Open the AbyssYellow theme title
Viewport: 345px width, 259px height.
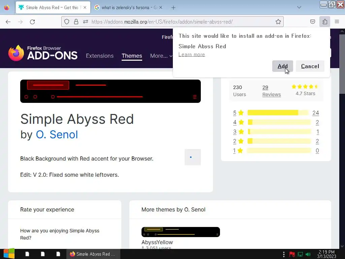(x=157, y=242)
